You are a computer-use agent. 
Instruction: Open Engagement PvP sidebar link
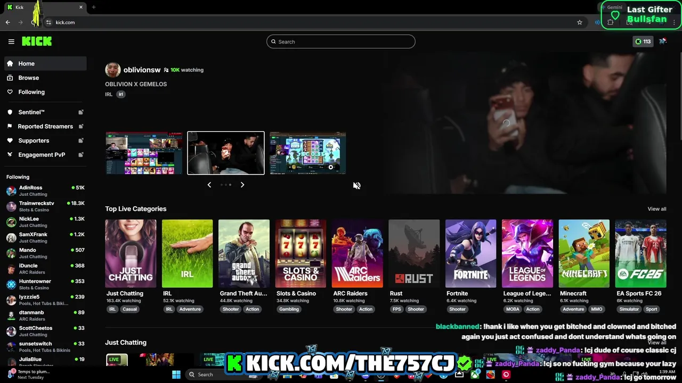[45, 155]
